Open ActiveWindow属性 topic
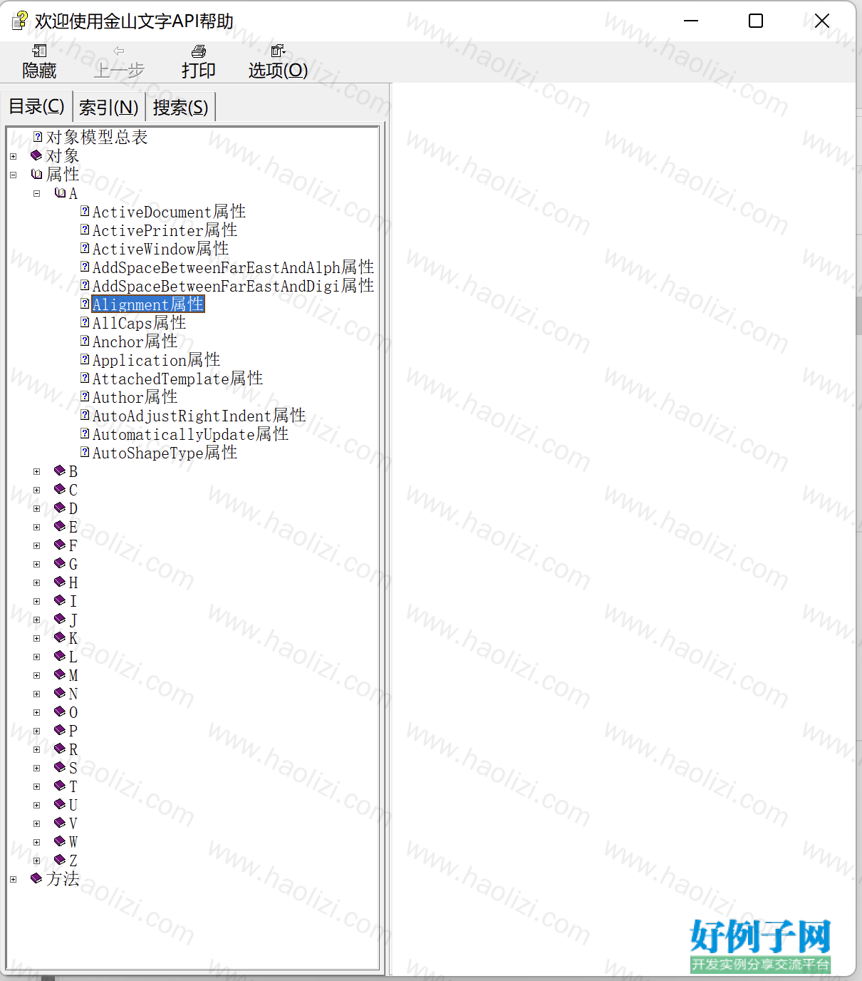The image size is (862, 981). [x=161, y=249]
